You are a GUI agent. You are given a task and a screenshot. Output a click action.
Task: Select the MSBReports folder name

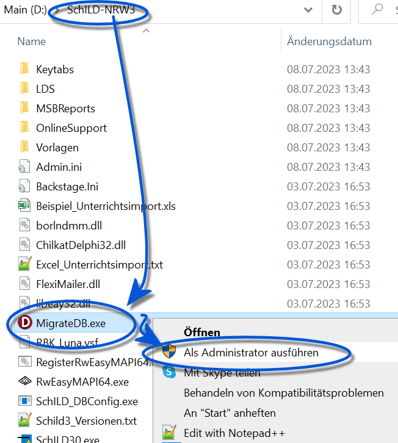click(x=65, y=108)
